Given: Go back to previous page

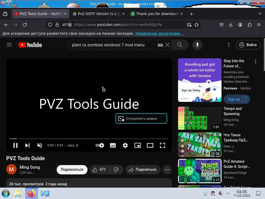Looking at the screenshot, I should tap(6, 25).
